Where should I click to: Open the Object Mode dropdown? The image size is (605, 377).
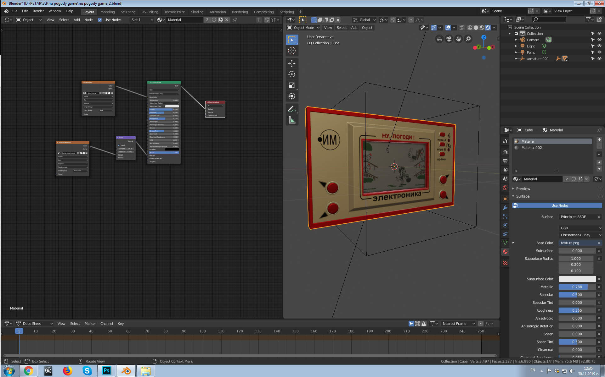(303, 28)
